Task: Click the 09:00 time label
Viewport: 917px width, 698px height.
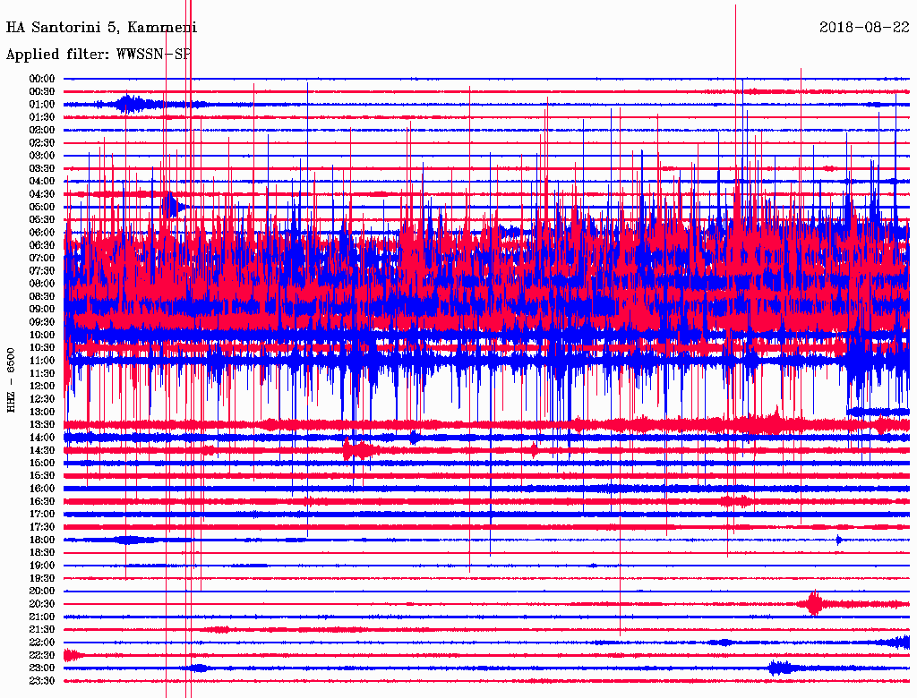Action: pyautogui.click(x=42, y=310)
